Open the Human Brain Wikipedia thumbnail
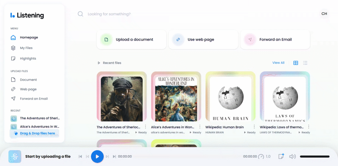This screenshot has height=166, width=338. tap(231, 96)
